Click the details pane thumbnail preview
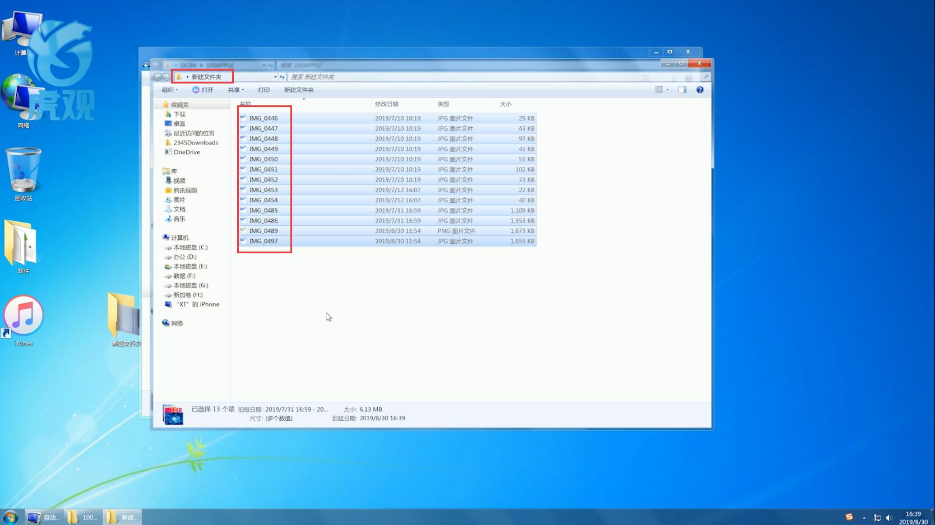Image resolution: width=935 pixels, height=525 pixels. [173, 415]
